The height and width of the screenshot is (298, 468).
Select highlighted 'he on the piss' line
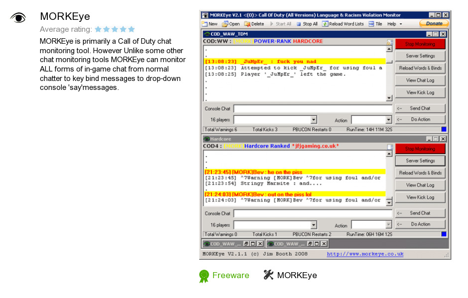(x=295, y=172)
